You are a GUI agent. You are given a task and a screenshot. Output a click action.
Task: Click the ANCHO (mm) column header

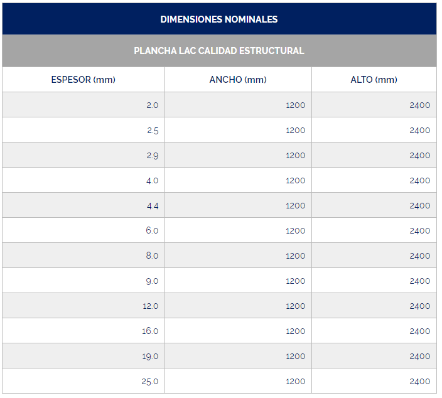(238, 80)
